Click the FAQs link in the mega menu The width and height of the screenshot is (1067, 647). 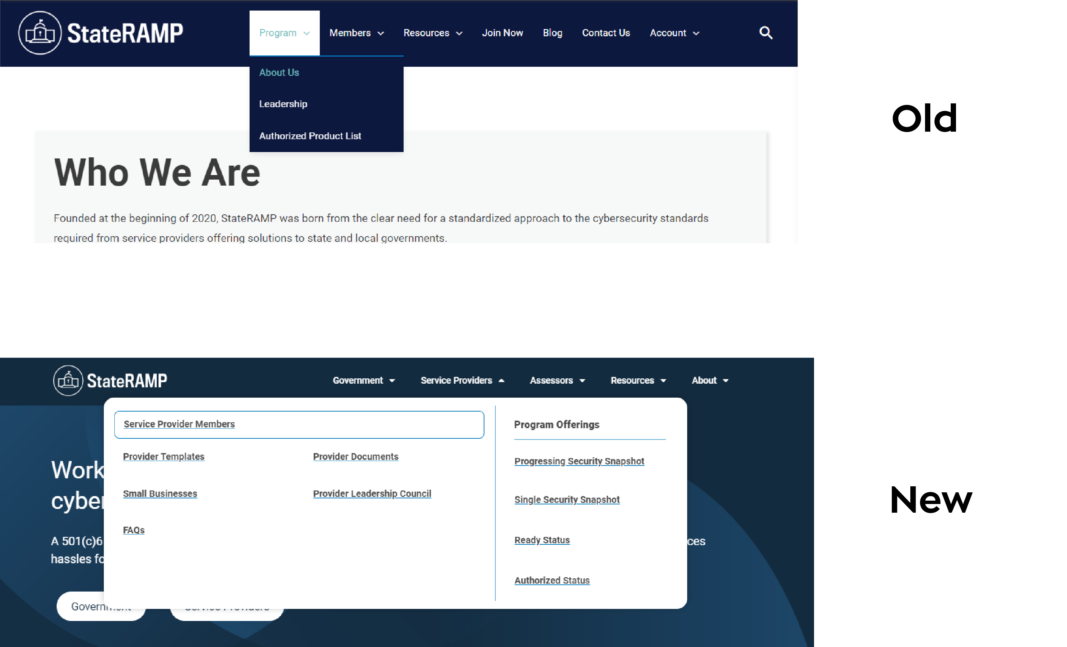point(133,530)
